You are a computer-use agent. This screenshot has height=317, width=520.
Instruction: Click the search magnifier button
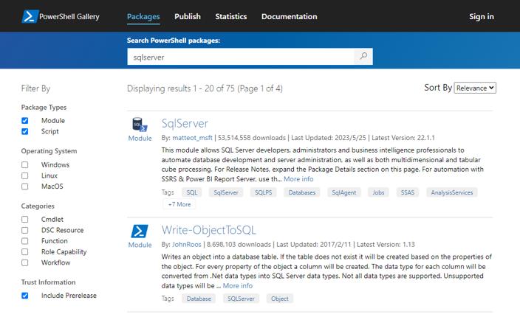[x=363, y=56]
